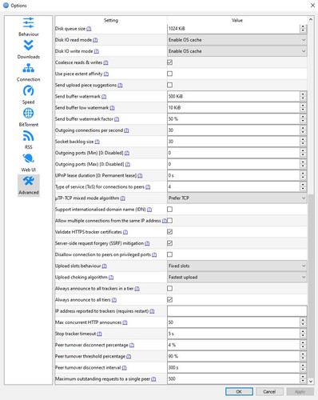
Task: Click the Disk queue size value field
Action: (233, 29)
